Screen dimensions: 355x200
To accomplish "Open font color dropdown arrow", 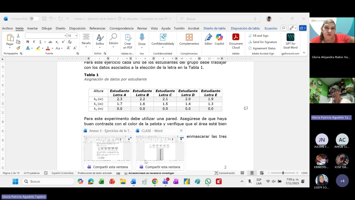I will [x=52, y=48].
